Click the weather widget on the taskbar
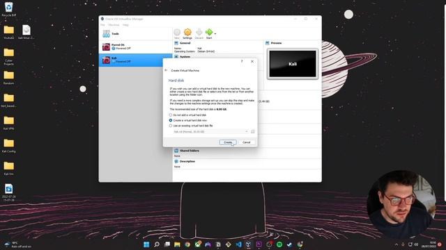Image resolution: width=446 pixels, height=250 pixels. (17, 244)
